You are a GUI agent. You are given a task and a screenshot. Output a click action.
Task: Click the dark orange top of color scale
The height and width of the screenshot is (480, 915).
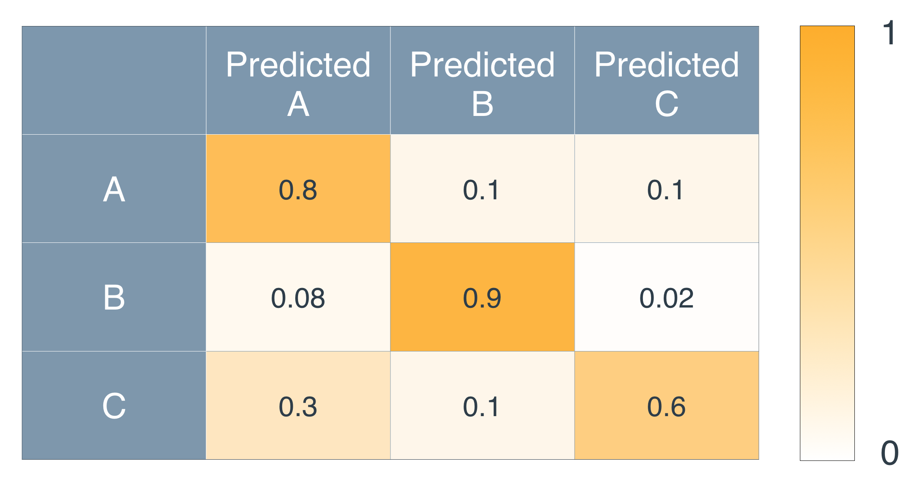click(827, 35)
